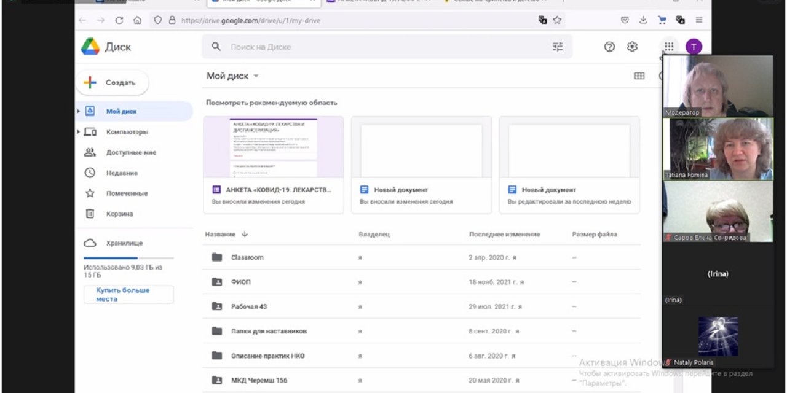Open Firefox downloads arrow icon
This screenshot has height=393, width=787.
643,20
